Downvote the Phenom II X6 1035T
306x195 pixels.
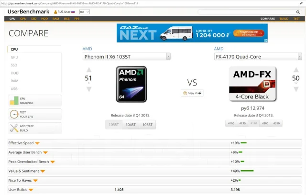(89, 89)
